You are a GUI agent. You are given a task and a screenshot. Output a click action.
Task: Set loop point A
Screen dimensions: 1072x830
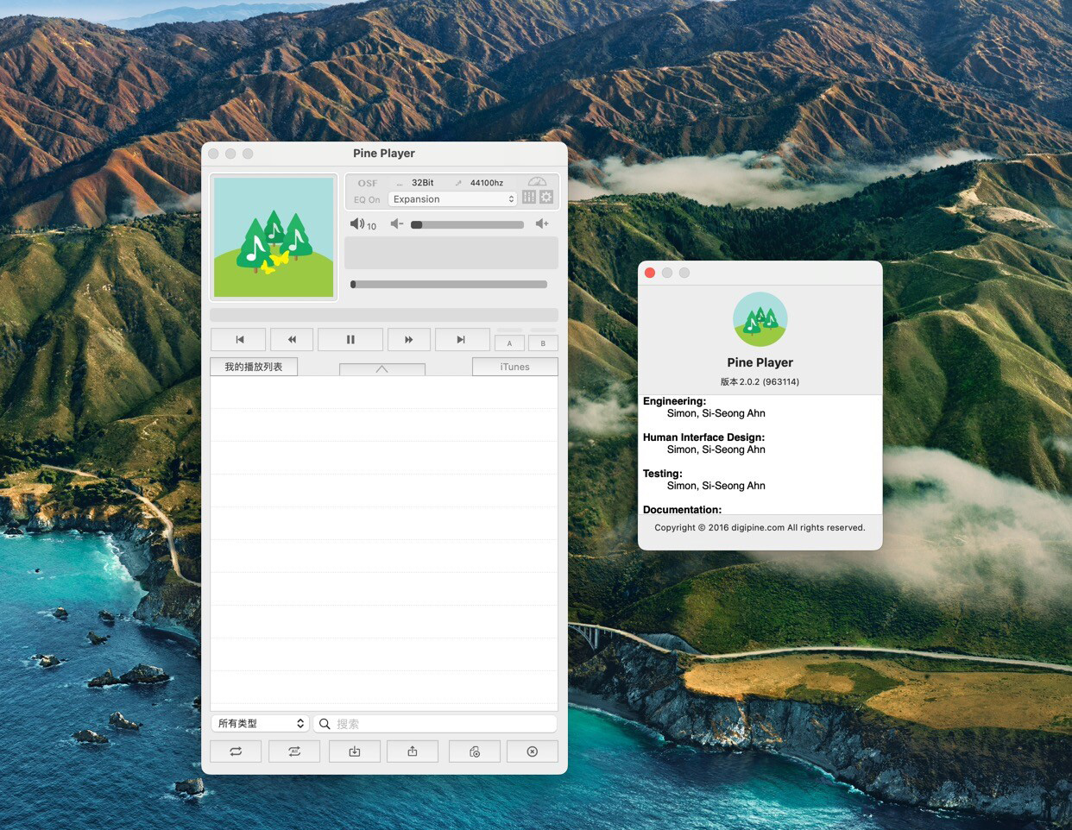coord(509,343)
